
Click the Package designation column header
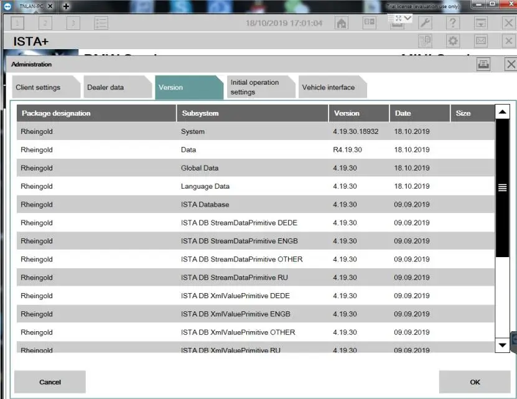click(96, 113)
